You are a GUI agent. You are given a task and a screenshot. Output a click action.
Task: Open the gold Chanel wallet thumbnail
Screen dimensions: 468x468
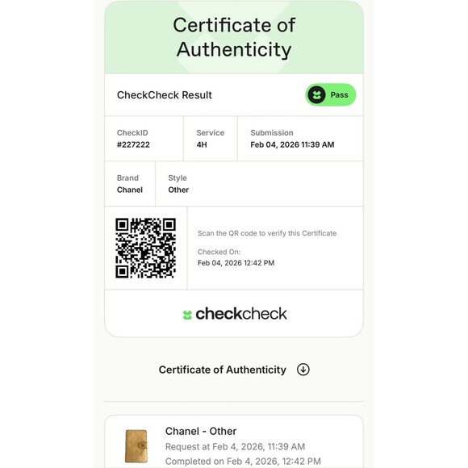(x=136, y=446)
